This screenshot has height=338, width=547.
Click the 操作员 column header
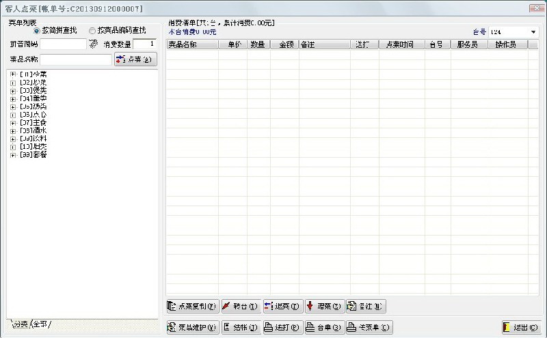(507, 44)
